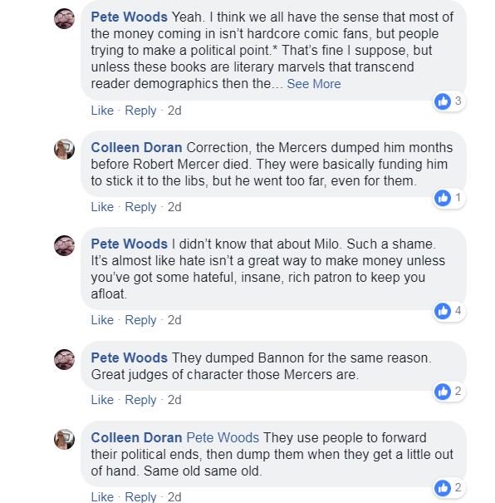Click the 2d timestamp under the Milo comment

tap(174, 320)
